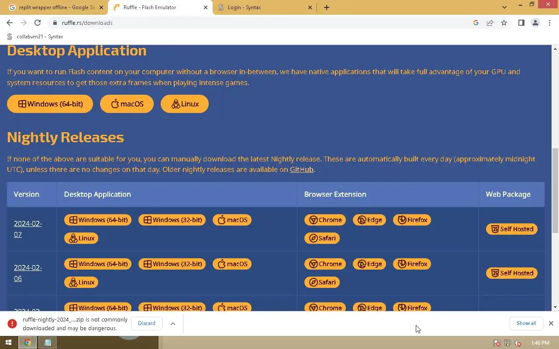Screen dimensions: 559x349
Task: Click the red download warning icon
Action: tap(12, 323)
